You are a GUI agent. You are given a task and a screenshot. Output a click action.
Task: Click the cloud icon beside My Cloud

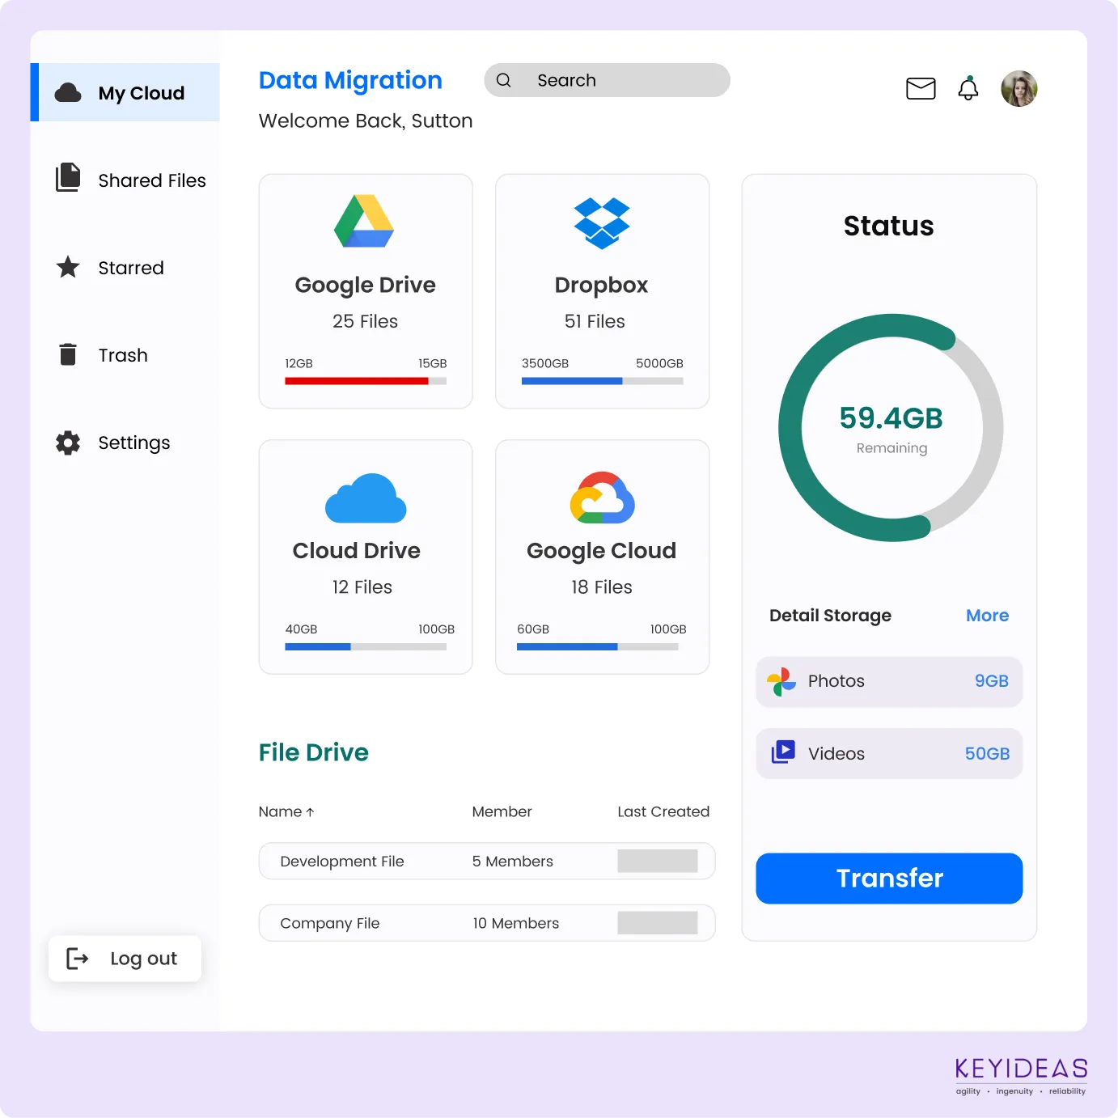[x=68, y=93]
